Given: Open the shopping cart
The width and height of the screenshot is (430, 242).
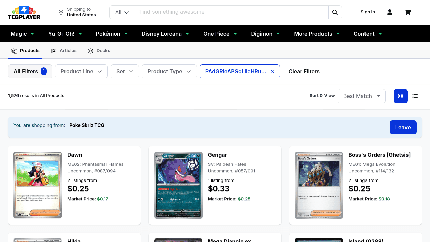Looking at the screenshot, I should click(408, 12).
